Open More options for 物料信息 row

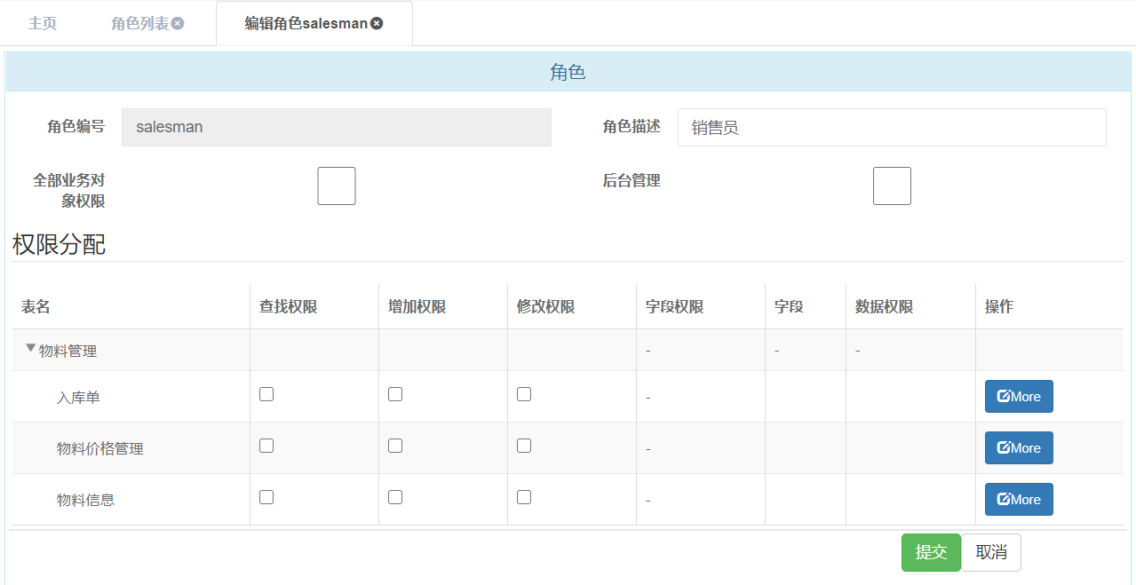pos(1019,500)
